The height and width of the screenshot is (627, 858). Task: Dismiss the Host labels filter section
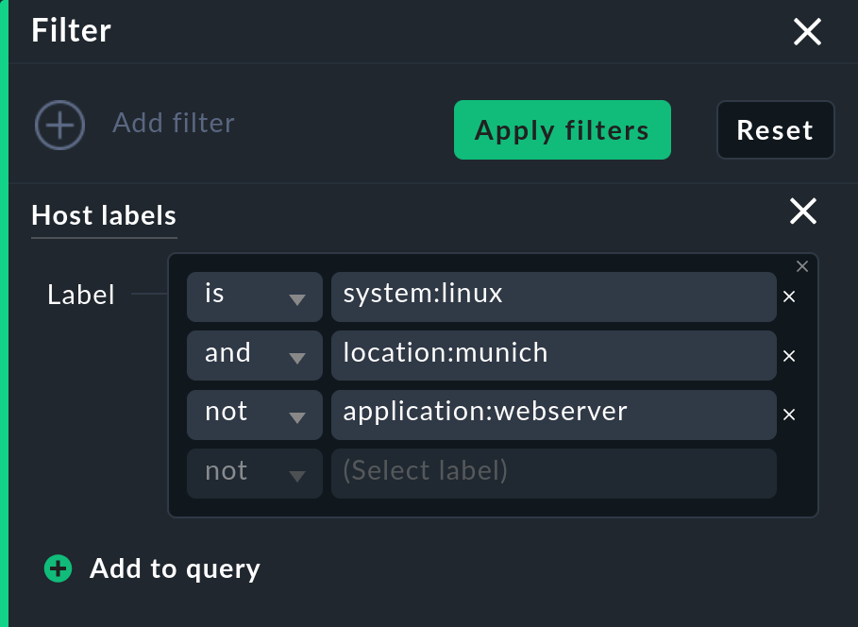click(802, 212)
